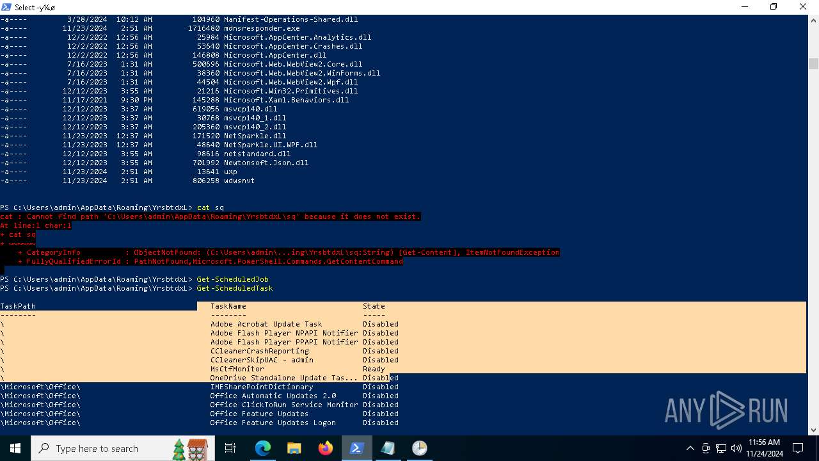Click the uxp file name
The height and width of the screenshot is (461, 819).
pyautogui.click(x=230, y=172)
